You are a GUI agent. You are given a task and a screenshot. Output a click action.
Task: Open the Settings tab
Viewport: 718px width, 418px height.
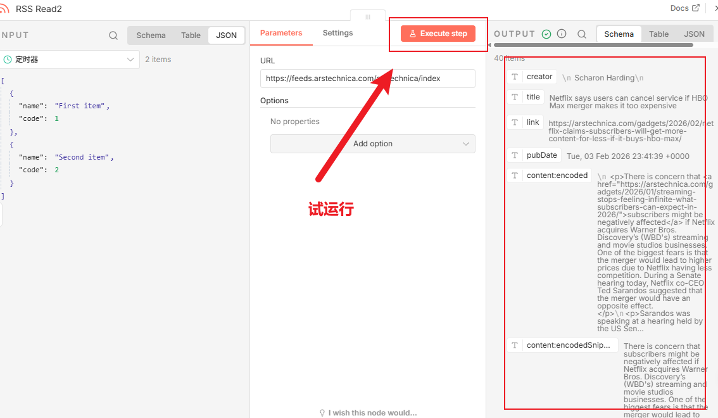337,33
